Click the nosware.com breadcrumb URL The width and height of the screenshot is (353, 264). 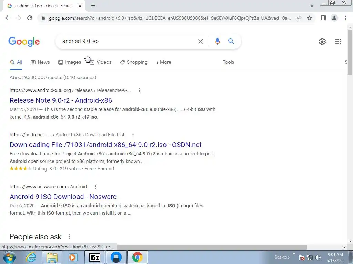click(x=48, y=187)
